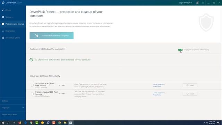Click the grid icon beside Software
This screenshot has width=222, height=125.
pos(3,17)
